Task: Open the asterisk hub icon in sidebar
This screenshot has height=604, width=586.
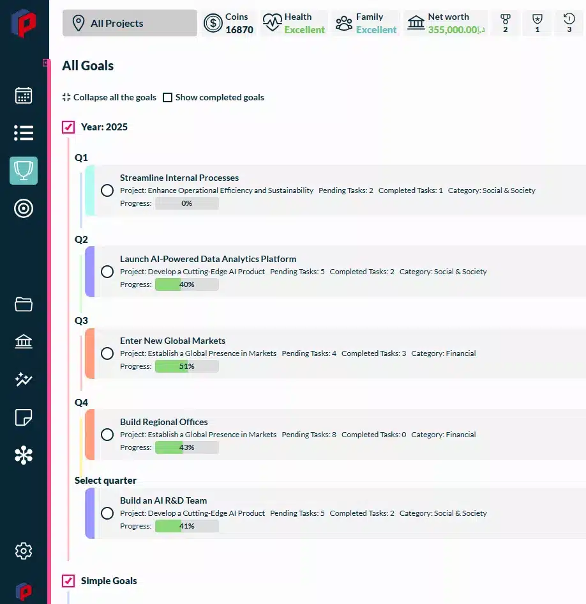Action: [x=24, y=455]
